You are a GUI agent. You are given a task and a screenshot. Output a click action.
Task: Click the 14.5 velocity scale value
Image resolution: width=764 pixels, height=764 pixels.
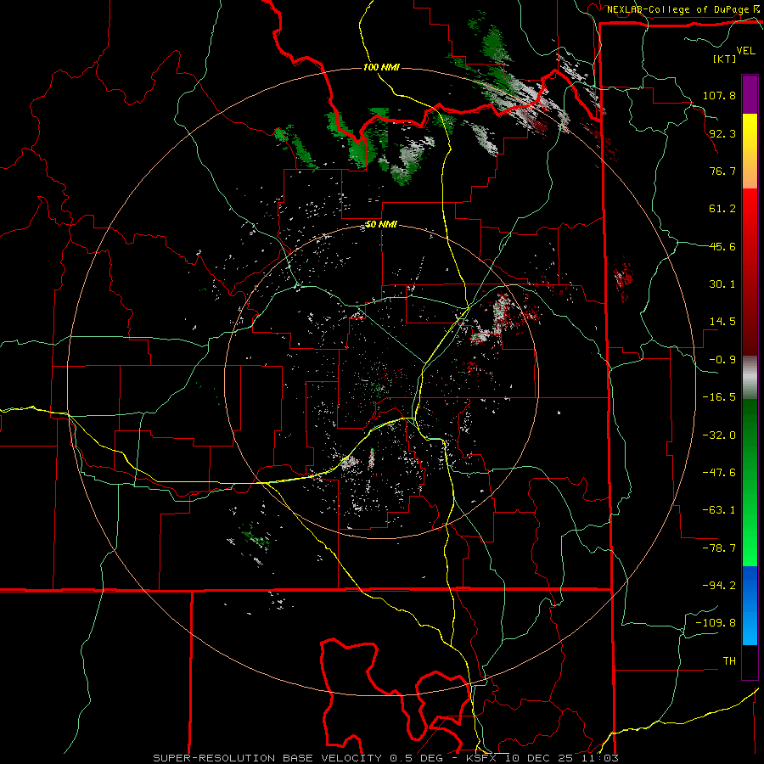point(722,322)
